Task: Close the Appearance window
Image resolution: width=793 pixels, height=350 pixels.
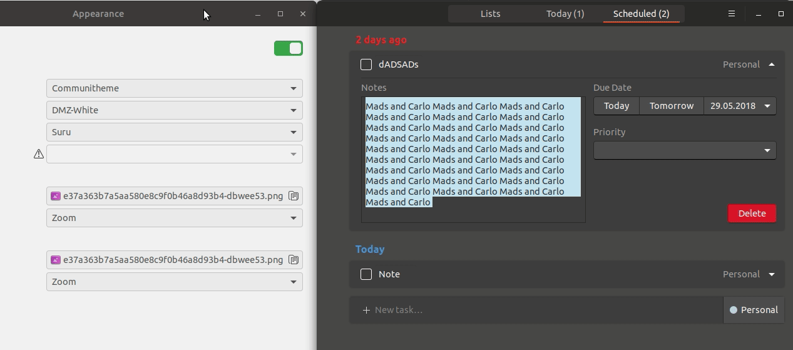Action: [x=303, y=14]
